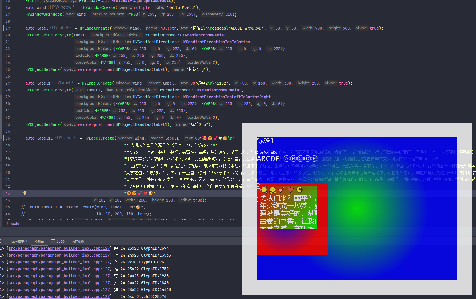Click HYGradientDirectionTopLeftToBottomRight on line 29

click(x=226, y=97)
